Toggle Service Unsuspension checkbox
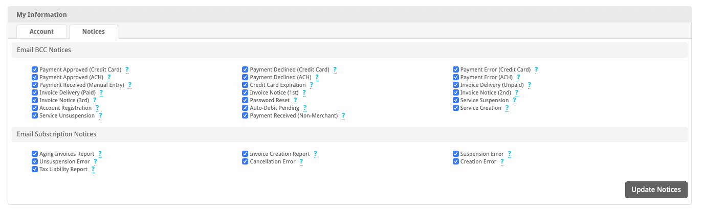The width and height of the screenshot is (703, 213). pyautogui.click(x=35, y=115)
